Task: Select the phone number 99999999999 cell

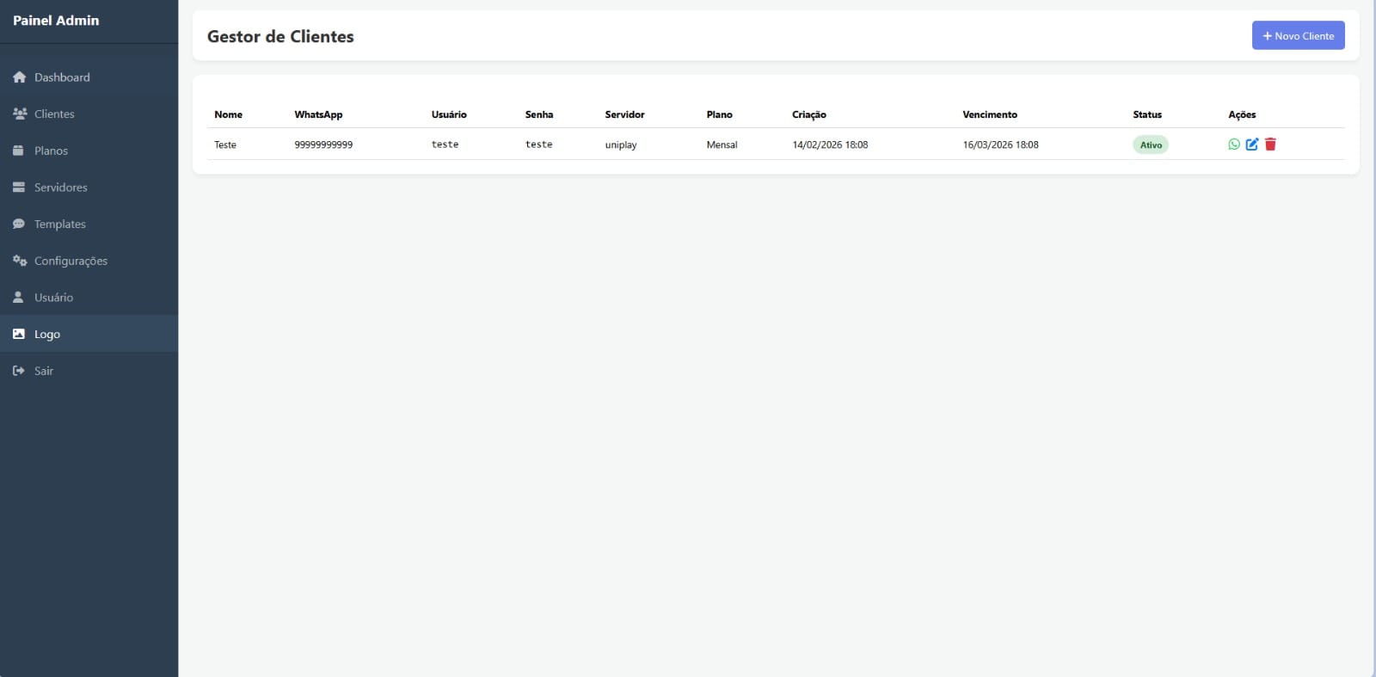Action: [323, 145]
